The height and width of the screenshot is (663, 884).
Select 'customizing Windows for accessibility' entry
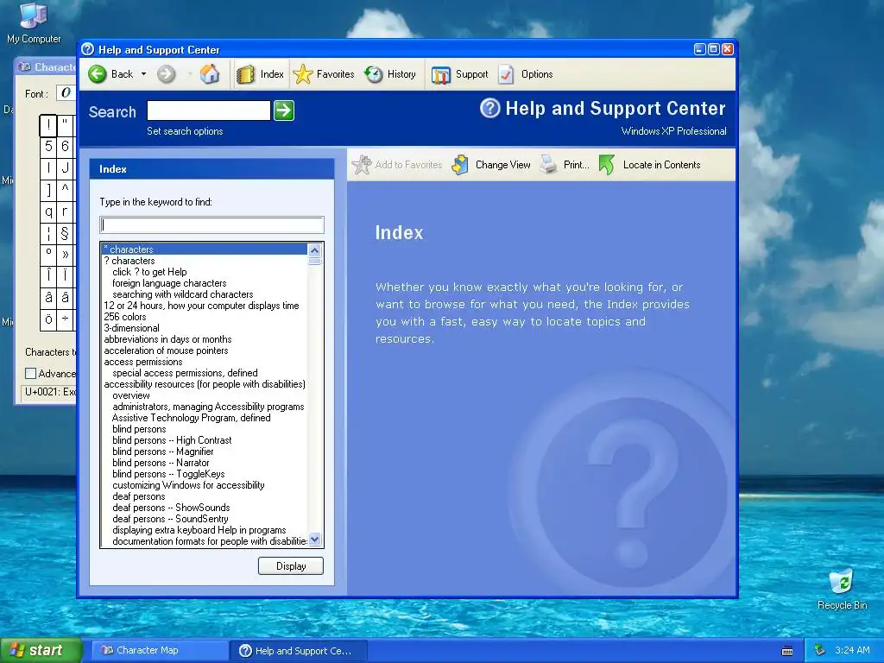pos(204,485)
